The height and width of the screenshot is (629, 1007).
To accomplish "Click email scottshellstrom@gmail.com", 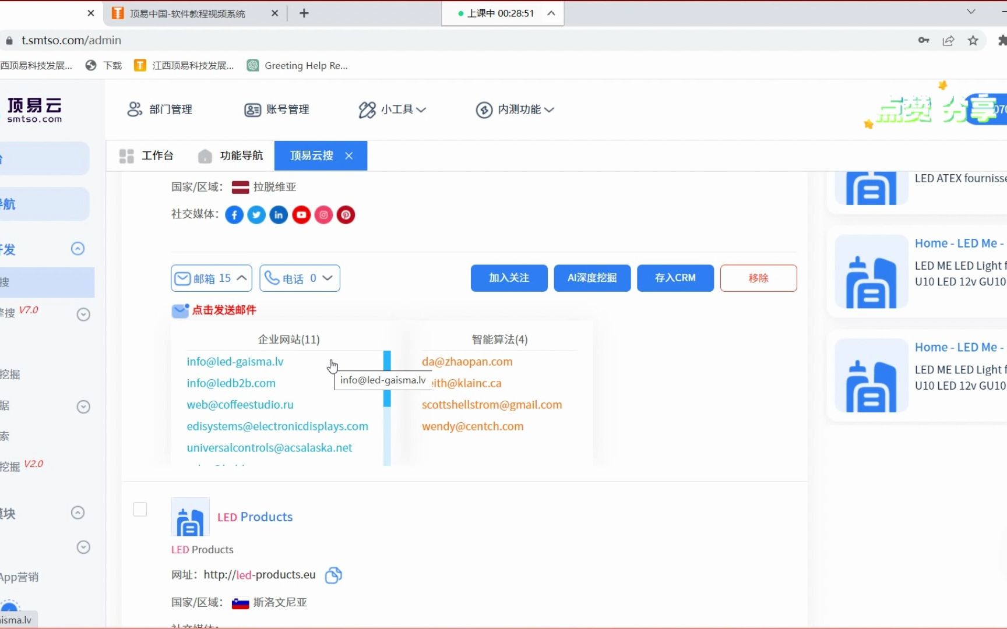I will 492,405.
